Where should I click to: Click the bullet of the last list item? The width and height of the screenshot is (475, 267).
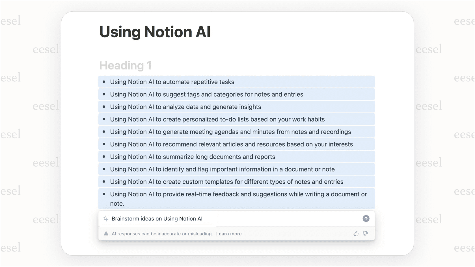pos(104,194)
